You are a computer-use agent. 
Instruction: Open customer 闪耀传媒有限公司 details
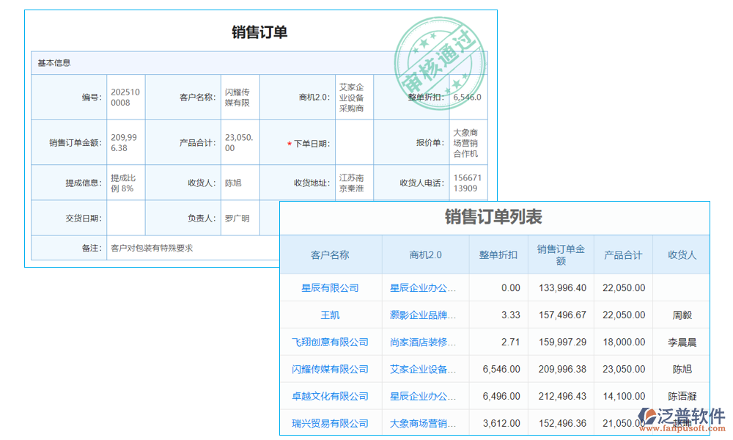click(331, 369)
